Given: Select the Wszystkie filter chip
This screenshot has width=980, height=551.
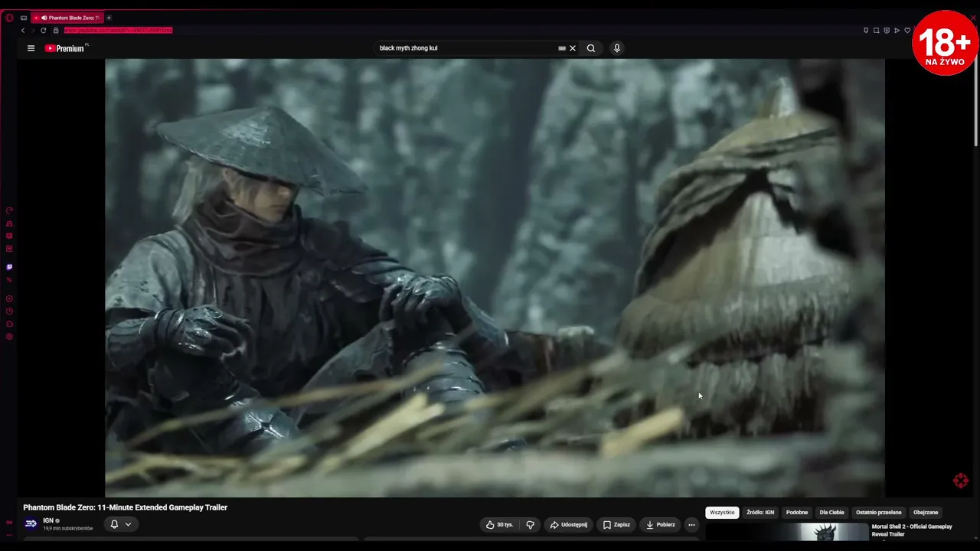Looking at the screenshot, I should 722,513.
